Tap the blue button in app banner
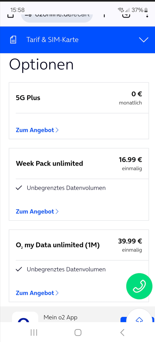 pyautogui.click(x=124, y=319)
